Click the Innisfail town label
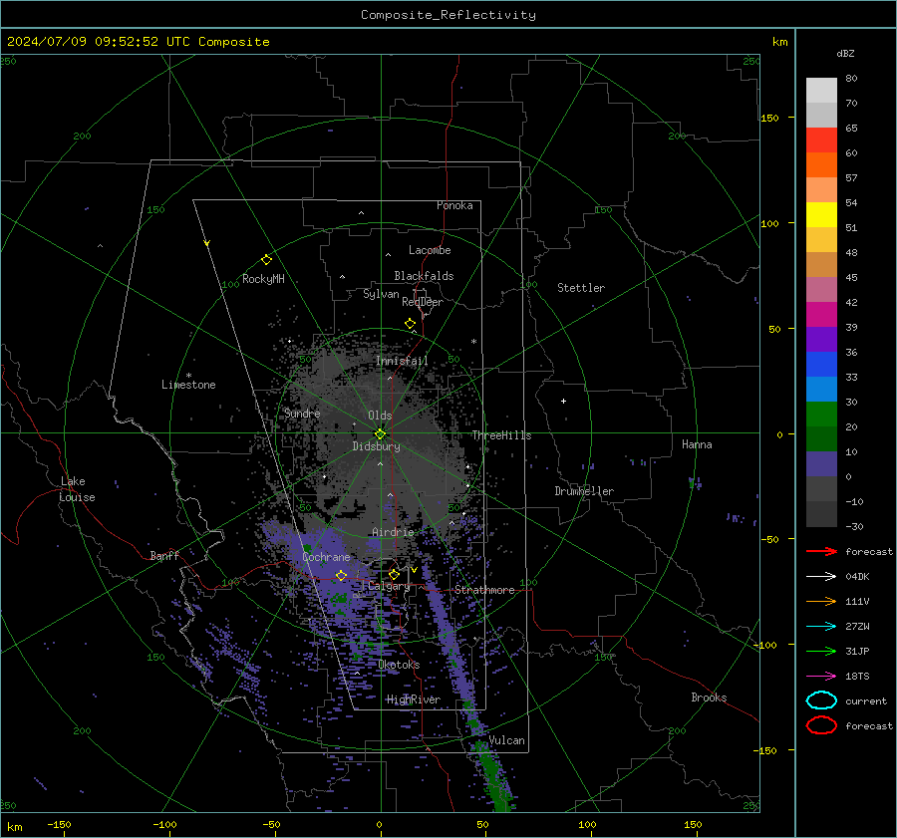 coord(402,361)
